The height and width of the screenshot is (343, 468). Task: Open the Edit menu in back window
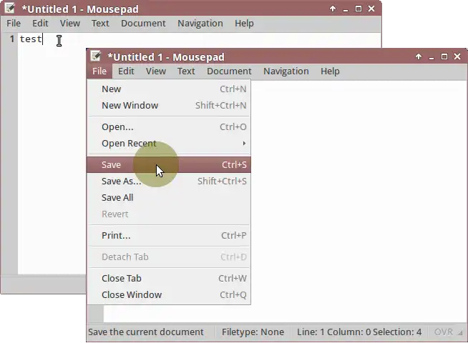point(40,24)
